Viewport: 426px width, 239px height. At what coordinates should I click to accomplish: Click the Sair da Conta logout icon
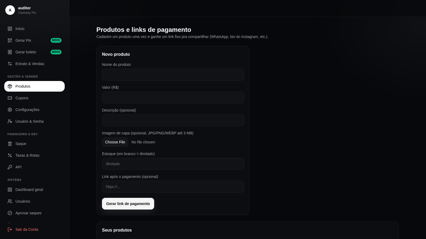(x=10, y=229)
